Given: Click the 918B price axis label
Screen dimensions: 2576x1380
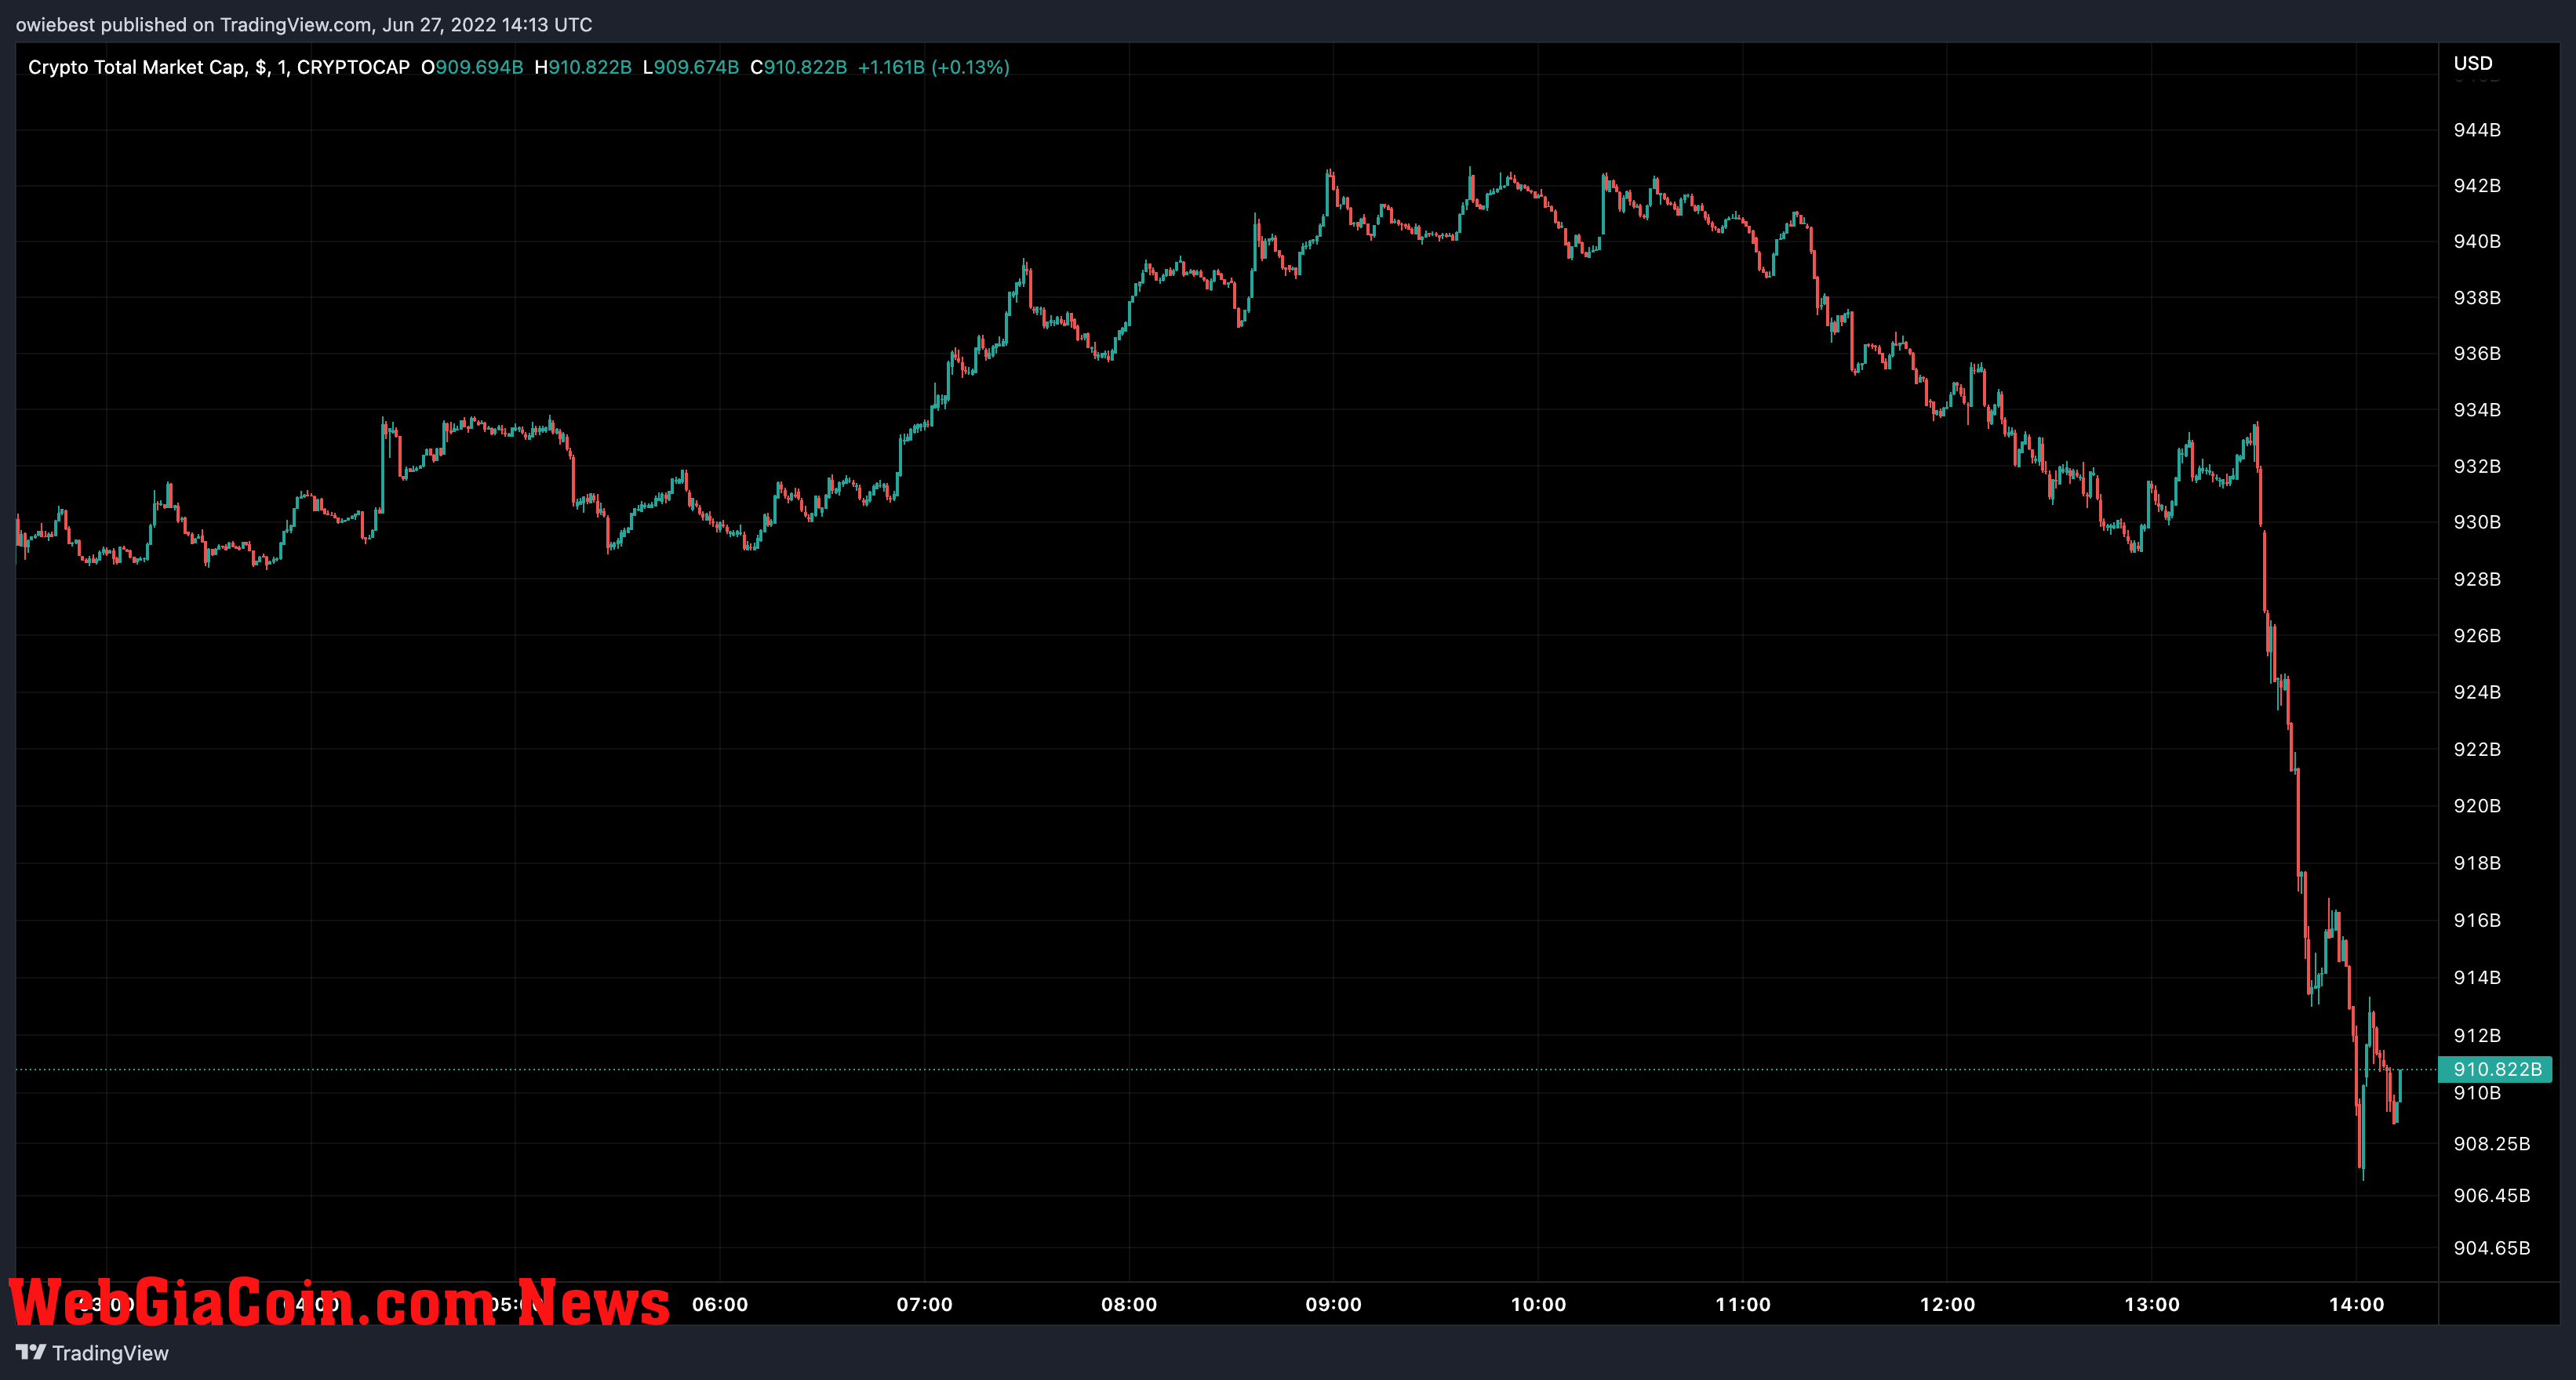Looking at the screenshot, I should coord(2477,862).
